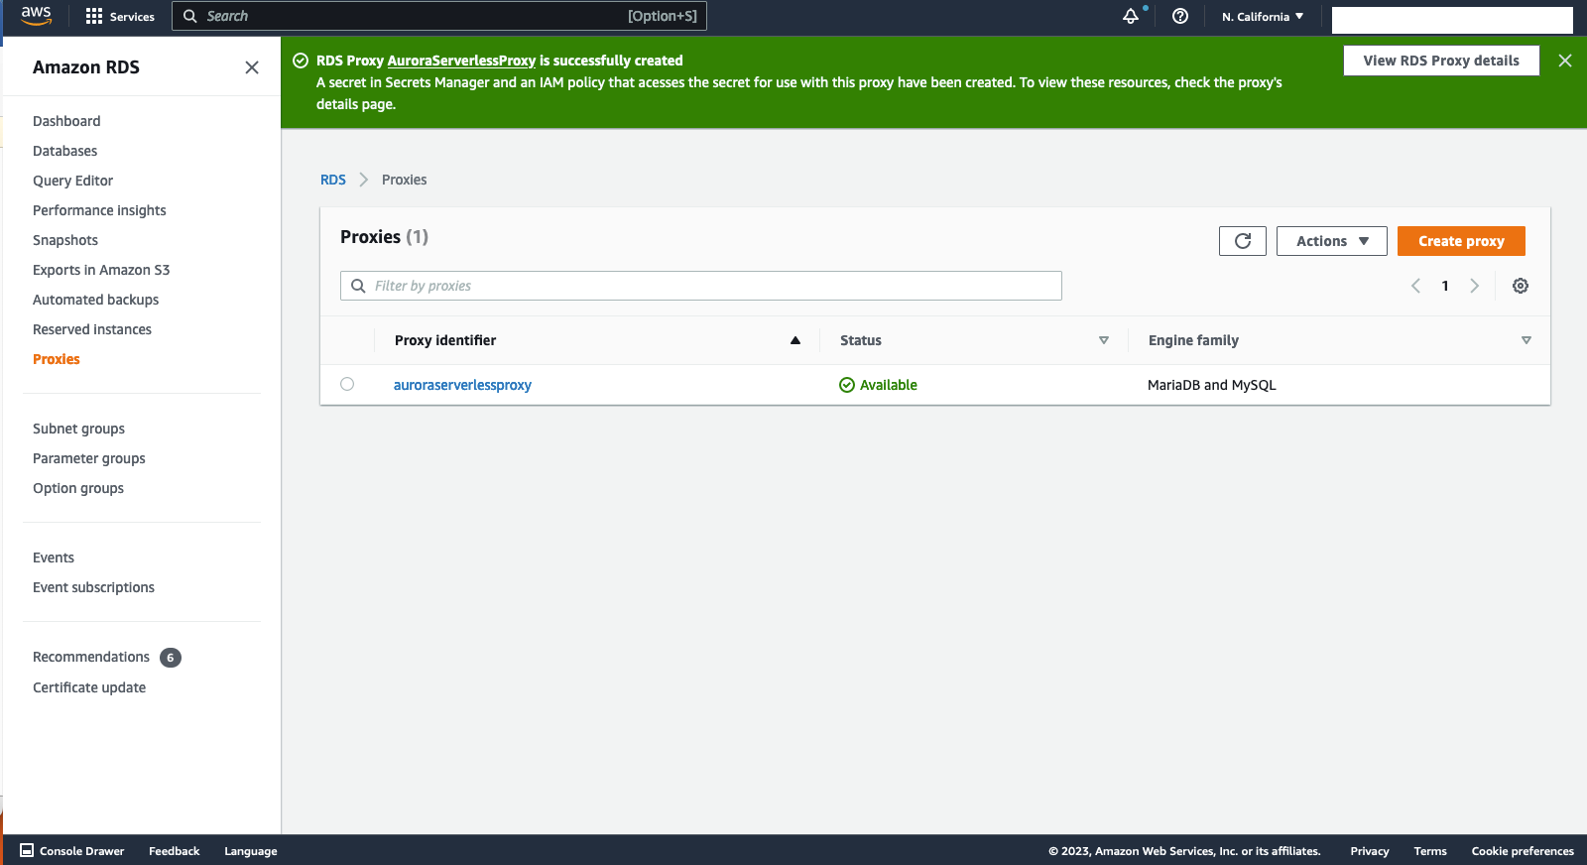This screenshot has height=865, width=1587.
Task: Select the auroraserverlessproxy radio button
Action: point(347,384)
